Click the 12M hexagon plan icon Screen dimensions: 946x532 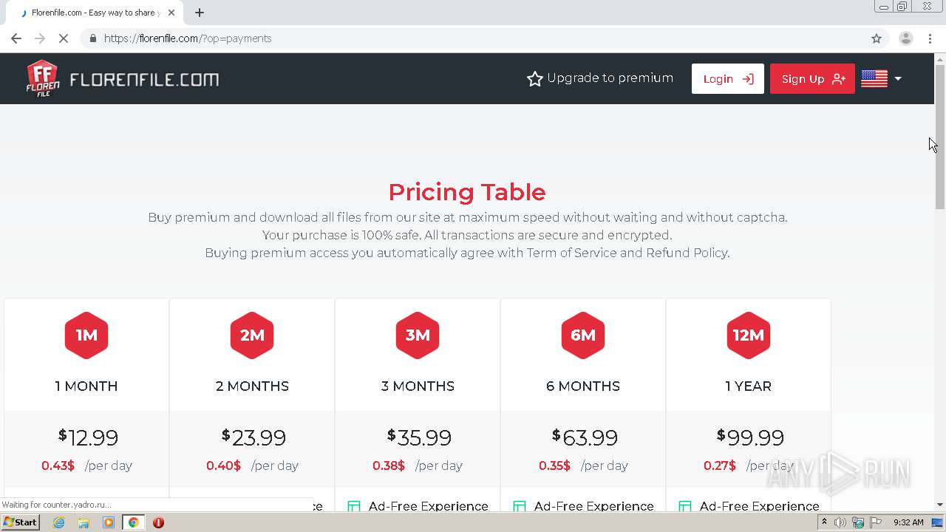coord(749,335)
